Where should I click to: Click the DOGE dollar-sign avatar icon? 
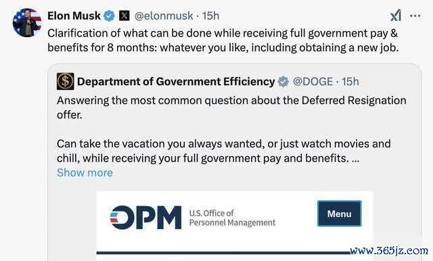(65, 81)
